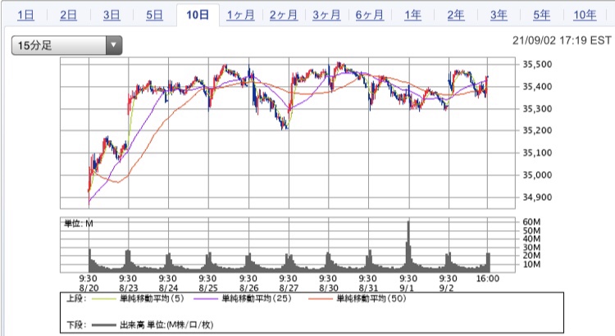This screenshot has height=336, width=615.
Task: Click the 8/30 date axis label
Action: click(328, 288)
